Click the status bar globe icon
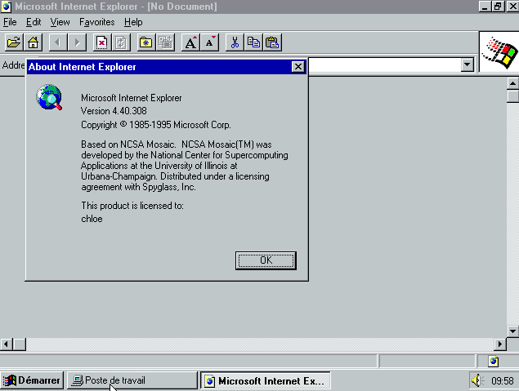The width and height of the screenshot is (519, 391). tap(493, 362)
